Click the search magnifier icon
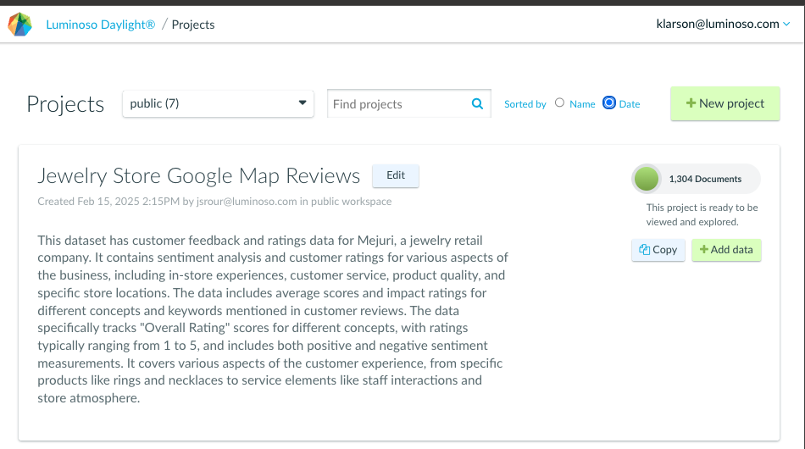The width and height of the screenshot is (805, 449). (477, 104)
